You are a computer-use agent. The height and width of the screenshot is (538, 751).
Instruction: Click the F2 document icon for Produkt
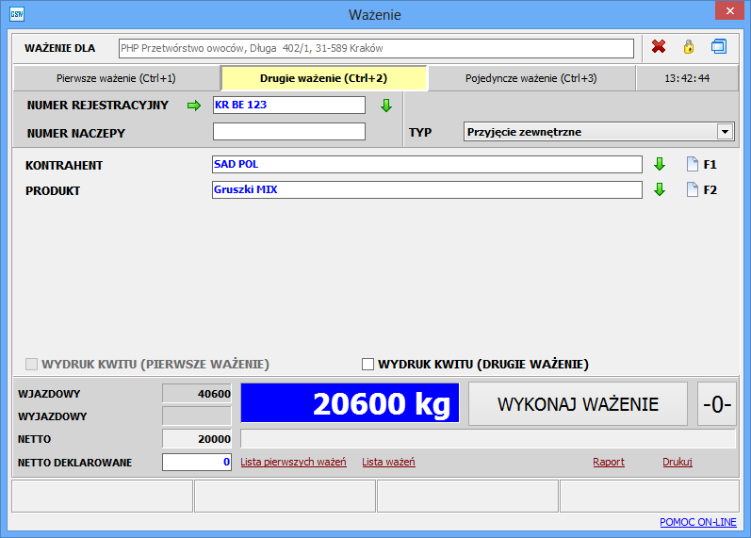(x=693, y=190)
